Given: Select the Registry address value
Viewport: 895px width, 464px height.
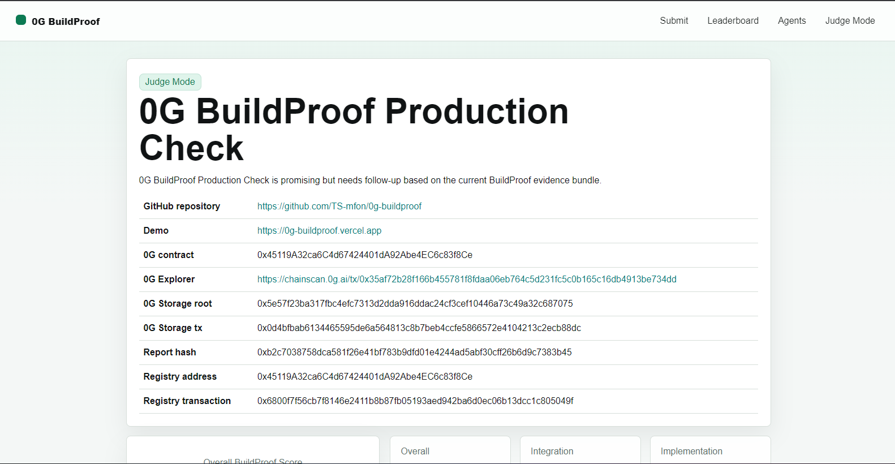Looking at the screenshot, I should 365,376.
